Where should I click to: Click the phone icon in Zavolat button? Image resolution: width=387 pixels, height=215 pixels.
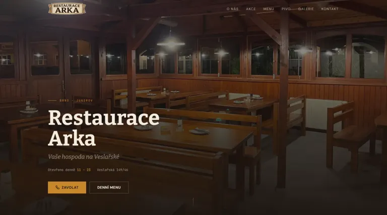[57, 187]
